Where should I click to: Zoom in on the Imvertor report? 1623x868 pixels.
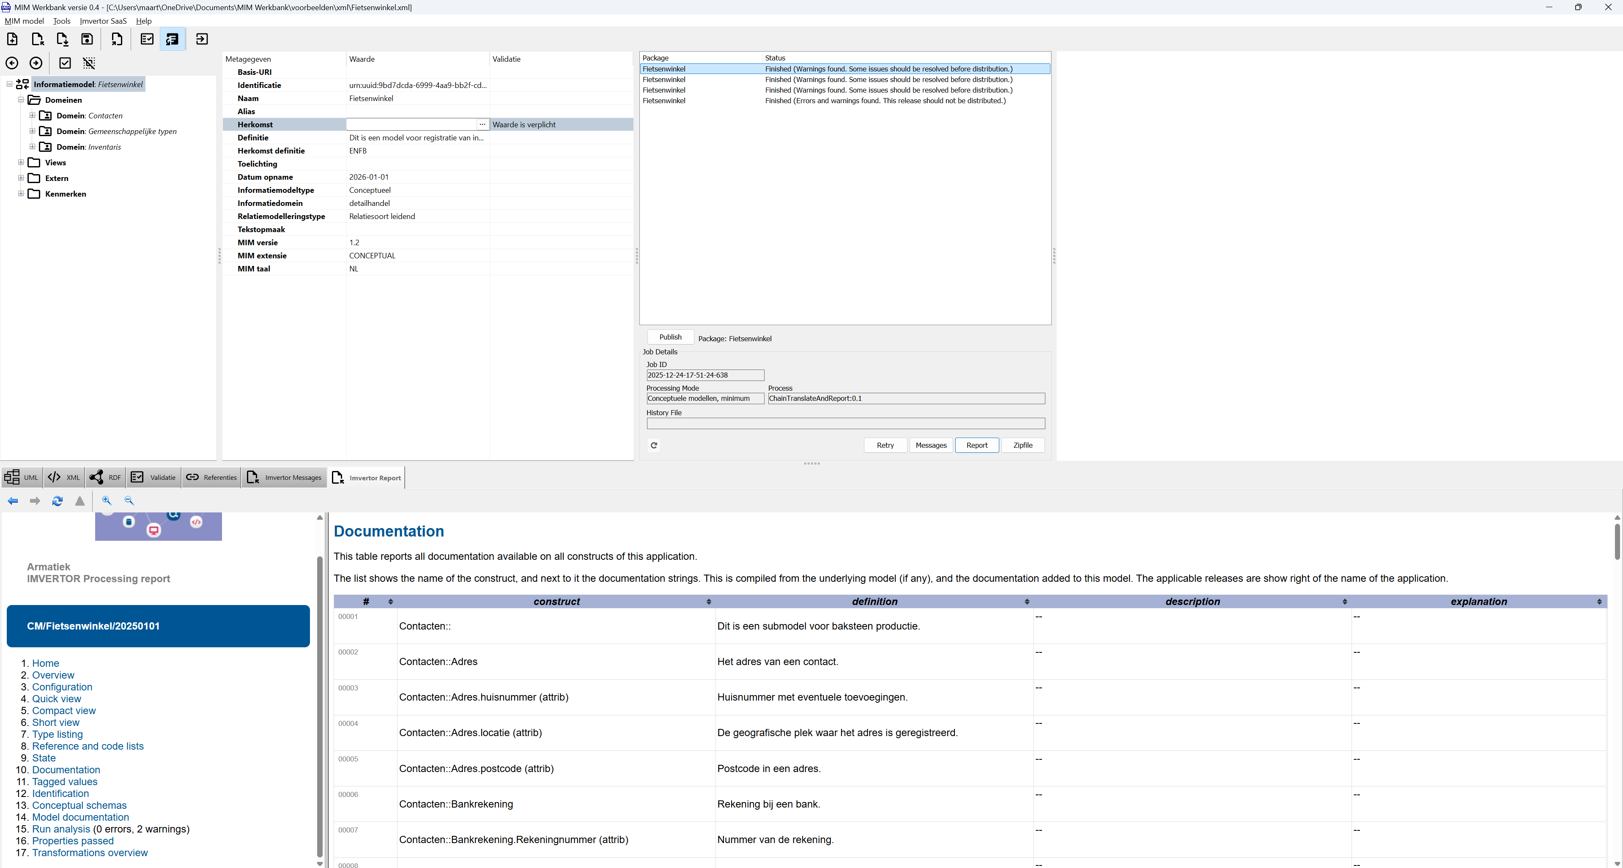107,501
